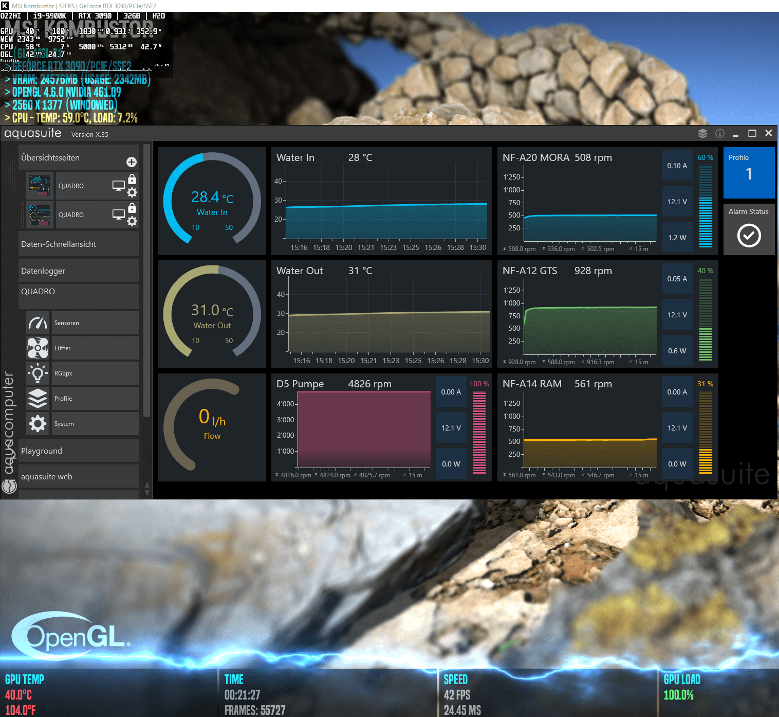Viewport: 779px width, 717px height.
Task: Open first QUADRO overview page thumbnail
Action: click(x=40, y=186)
